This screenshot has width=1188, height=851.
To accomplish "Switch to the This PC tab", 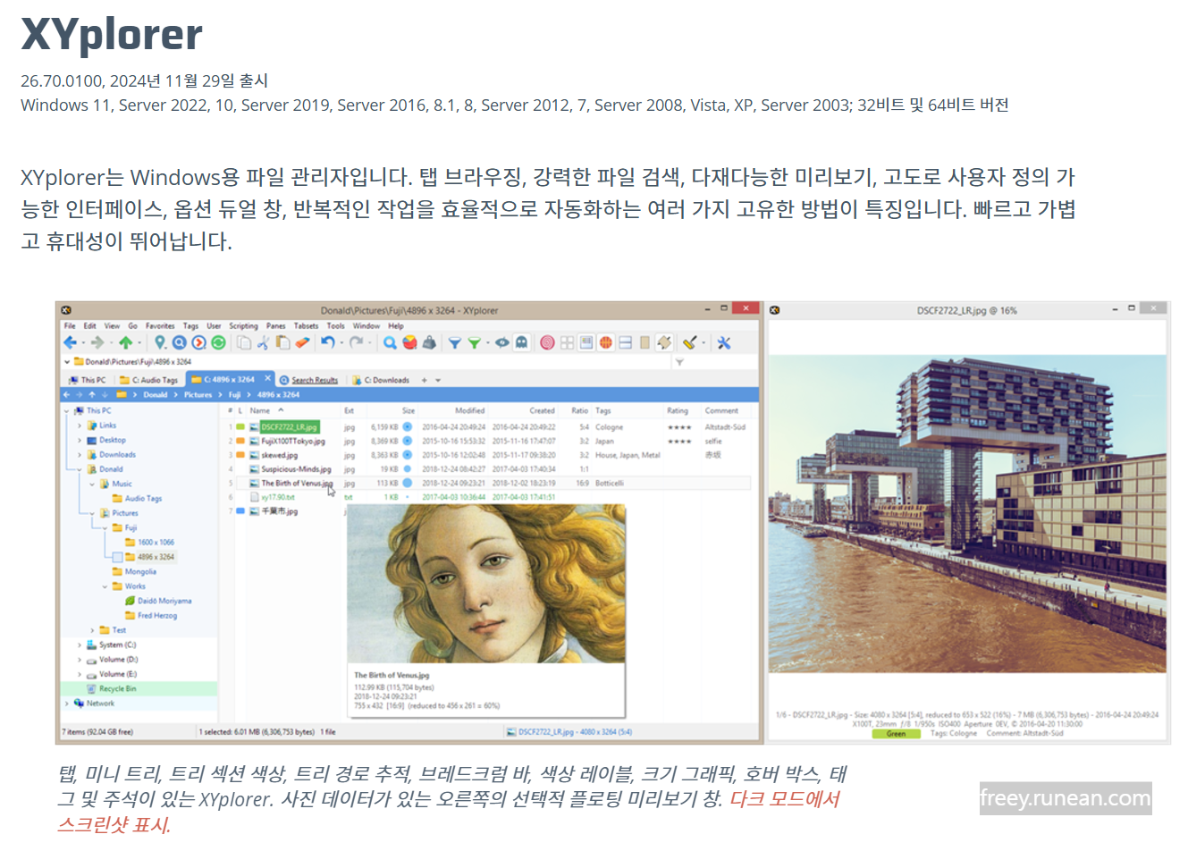I will (88, 380).
